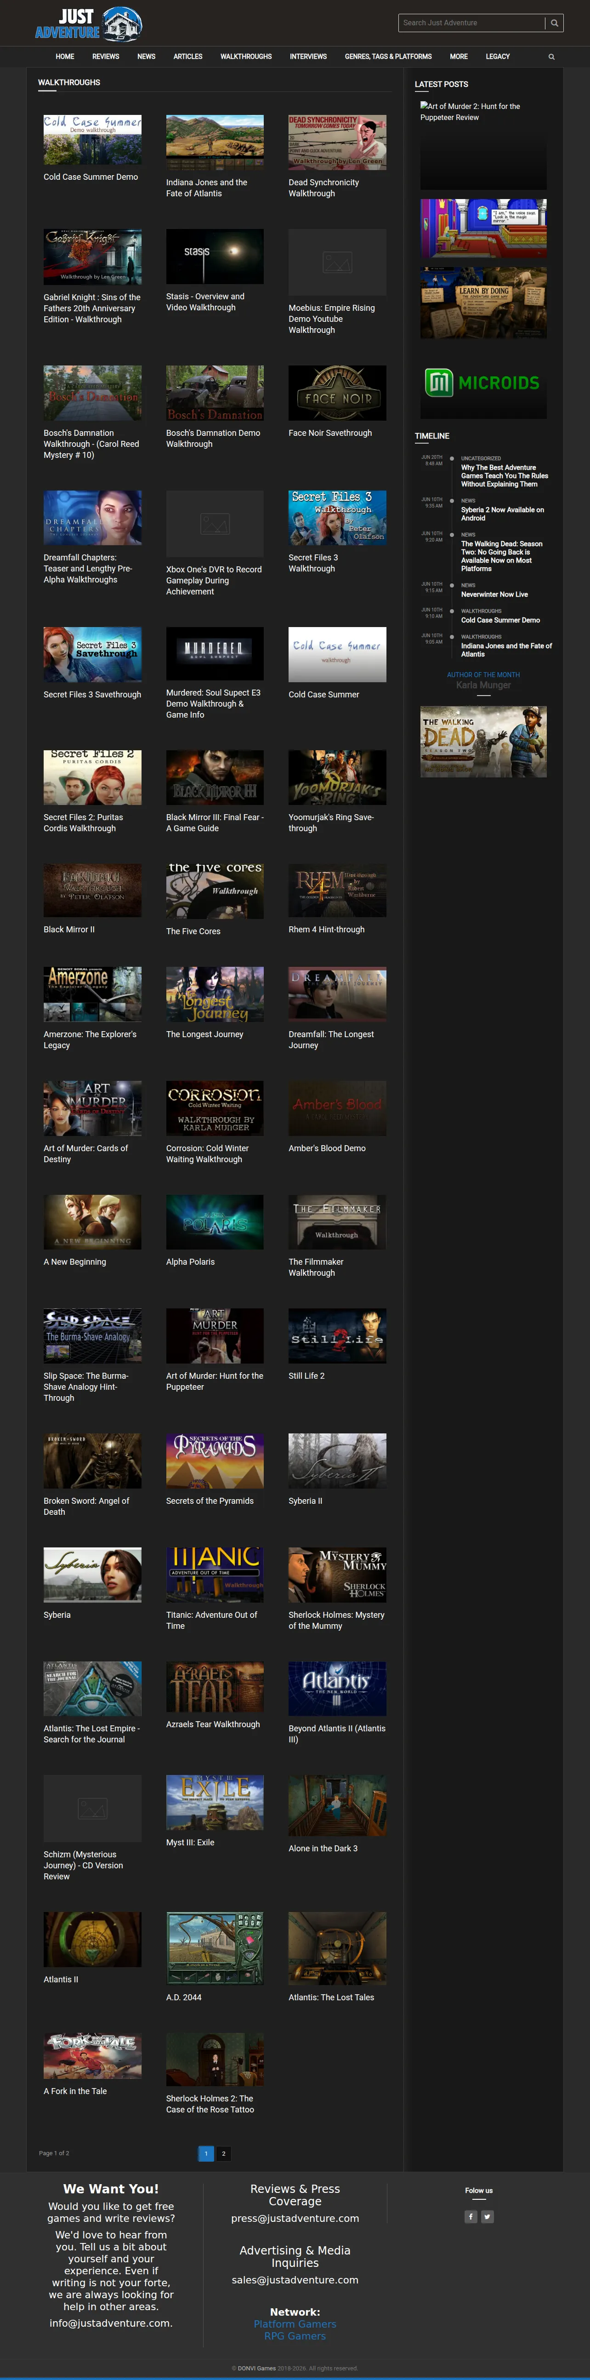Open Bosch's Damnation Demo Walkthrough title link
Screen dimensions: 590x2380
coord(213,438)
